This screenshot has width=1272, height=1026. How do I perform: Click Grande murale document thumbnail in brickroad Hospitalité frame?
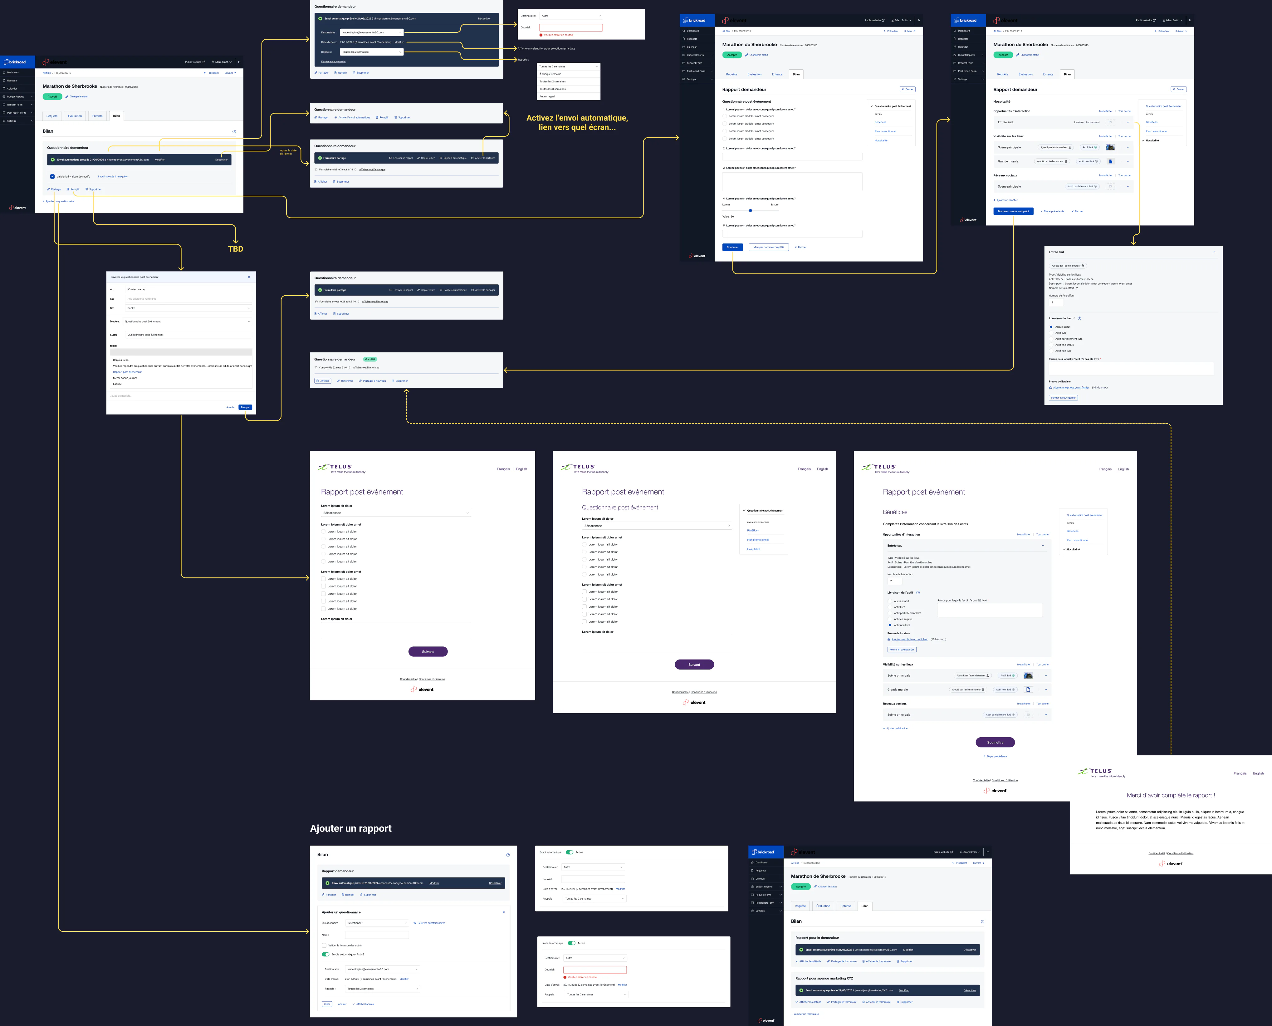1111,161
